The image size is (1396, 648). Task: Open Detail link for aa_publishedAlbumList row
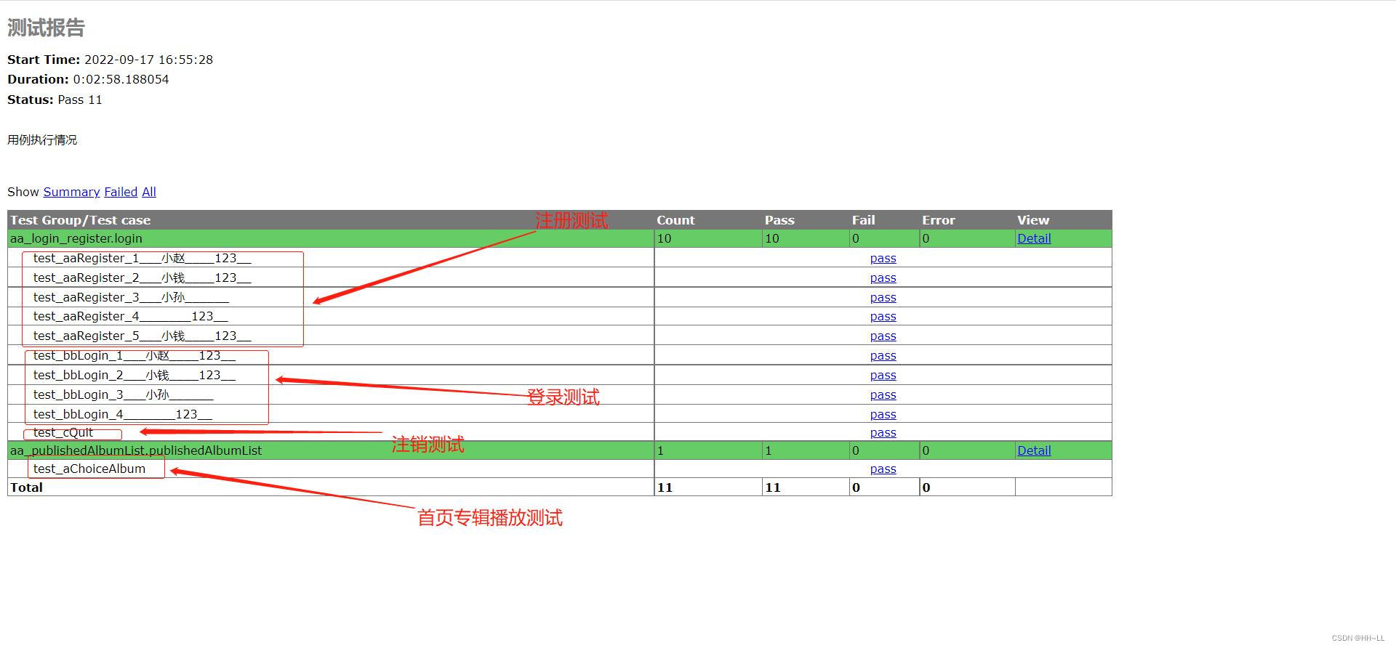(x=1034, y=450)
